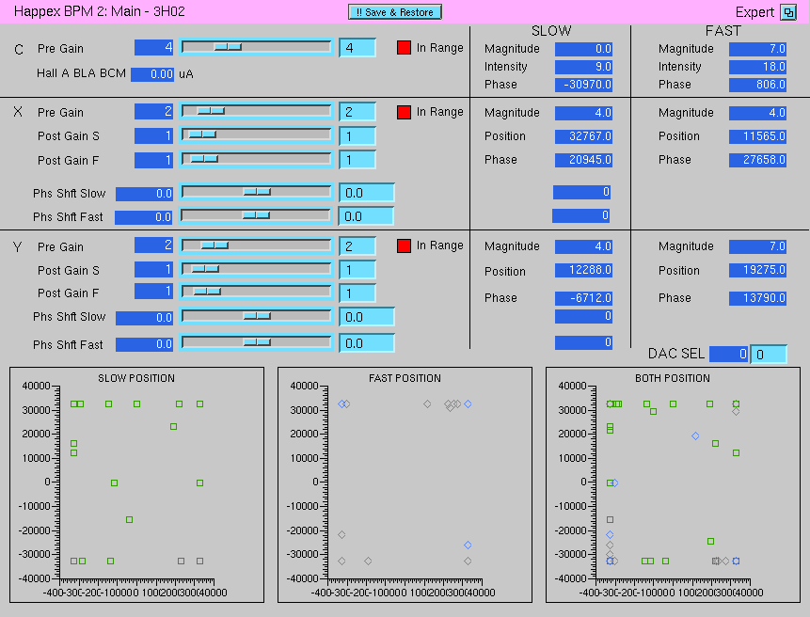The width and height of the screenshot is (810, 617).
Task: Click the FAST Intensity value 18.0
Action: click(x=758, y=67)
